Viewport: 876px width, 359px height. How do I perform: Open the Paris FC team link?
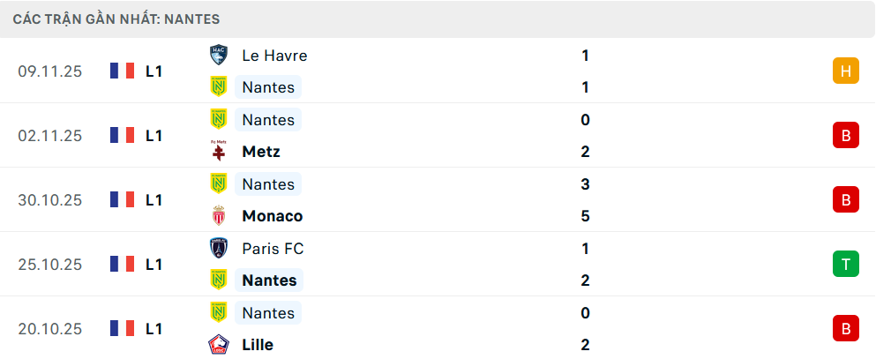pos(273,249)
